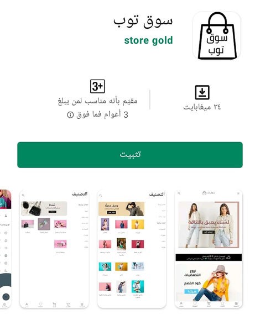260x325 pixels.
Task: Tap the ٣٤ ميغابايت size label
Action: click(202, 107)
